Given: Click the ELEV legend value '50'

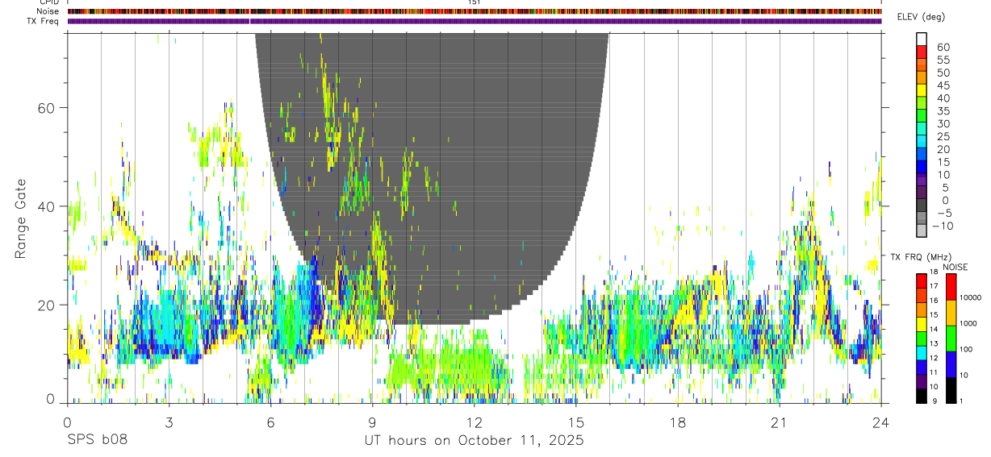Looking at the screenshot, I should [x=943, y=73].
